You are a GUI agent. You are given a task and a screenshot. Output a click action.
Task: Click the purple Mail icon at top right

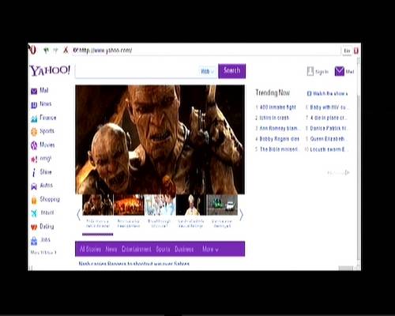pyautogui.click(x=340, y=71)
